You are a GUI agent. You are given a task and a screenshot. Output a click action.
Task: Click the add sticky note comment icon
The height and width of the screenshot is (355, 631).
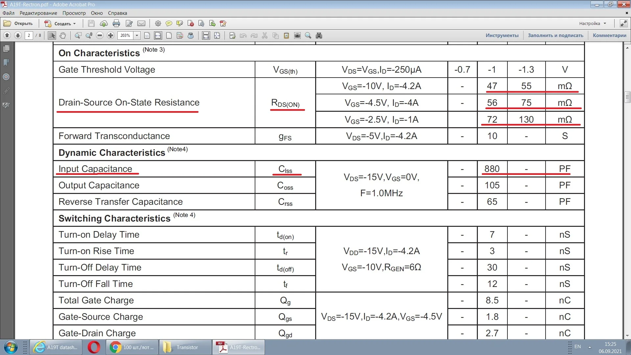click(x=169, y=23)
